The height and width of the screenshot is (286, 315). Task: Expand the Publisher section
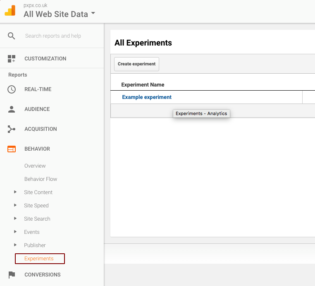15,245
